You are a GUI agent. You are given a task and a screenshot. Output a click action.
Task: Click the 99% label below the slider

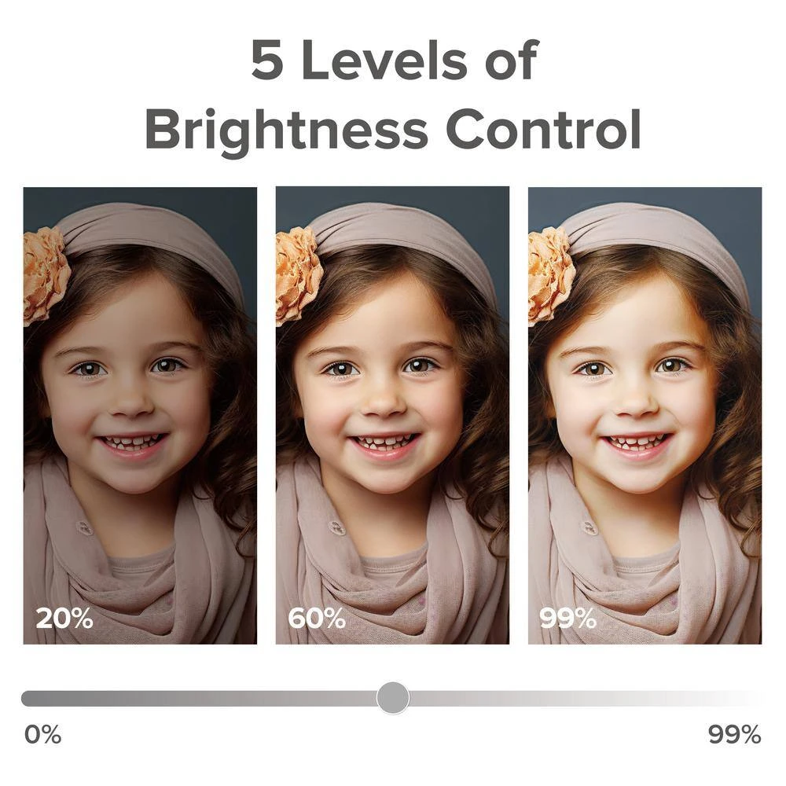pyautogui.click(x=734, y=735)
